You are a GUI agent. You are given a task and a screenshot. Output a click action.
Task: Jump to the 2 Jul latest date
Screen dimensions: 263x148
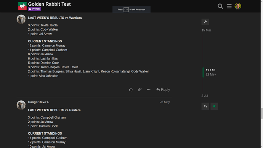coord(205,96)
